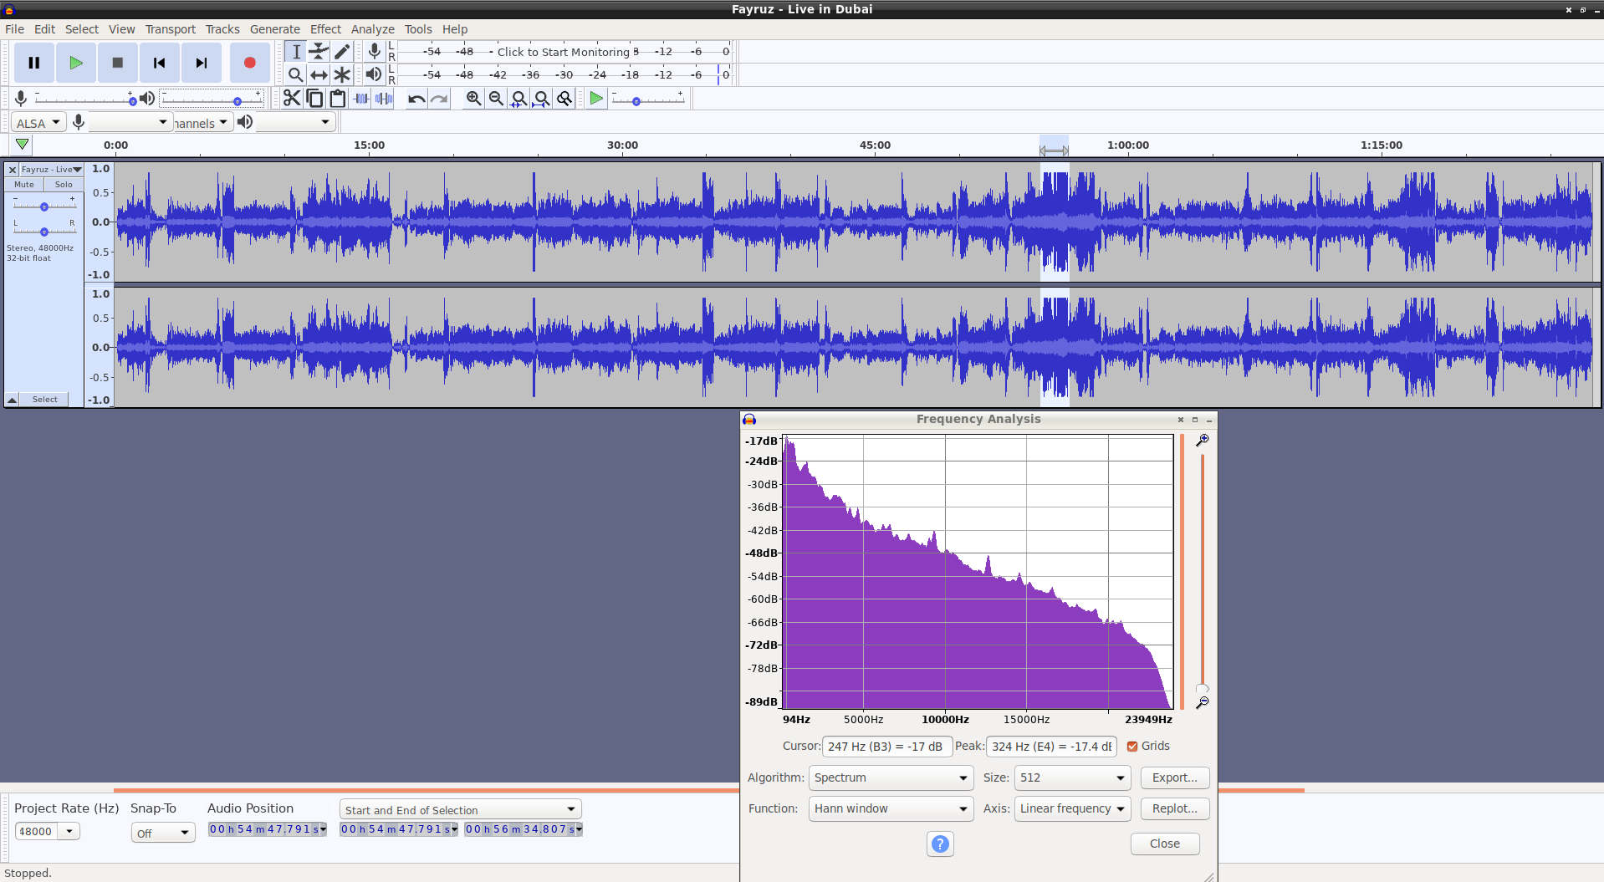Undo the last action

pyautogui.click(x=416, y=99)
